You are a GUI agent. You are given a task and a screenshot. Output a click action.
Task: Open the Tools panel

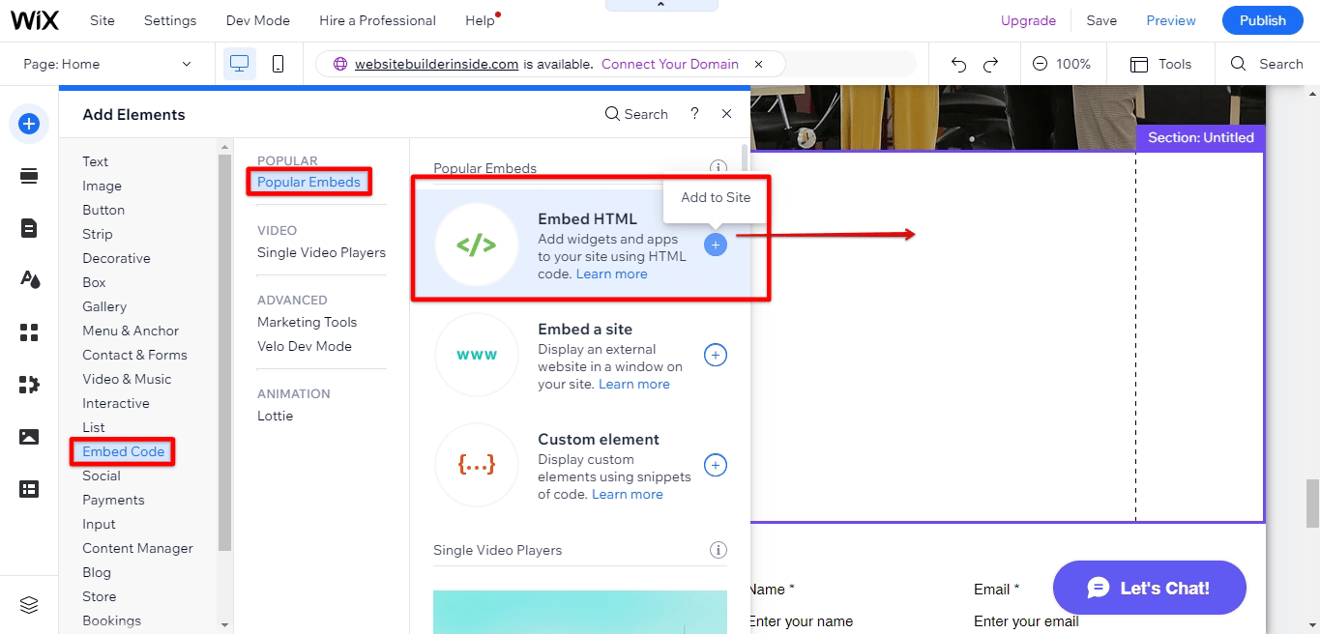pyautogui.click(x=1159, y=64)
